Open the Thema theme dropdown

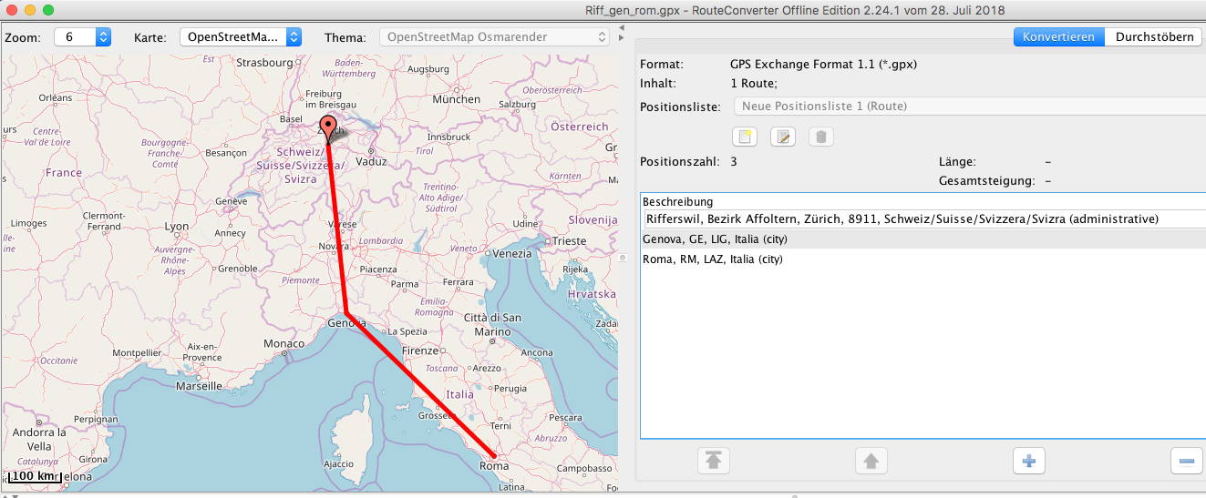[493, 37]
